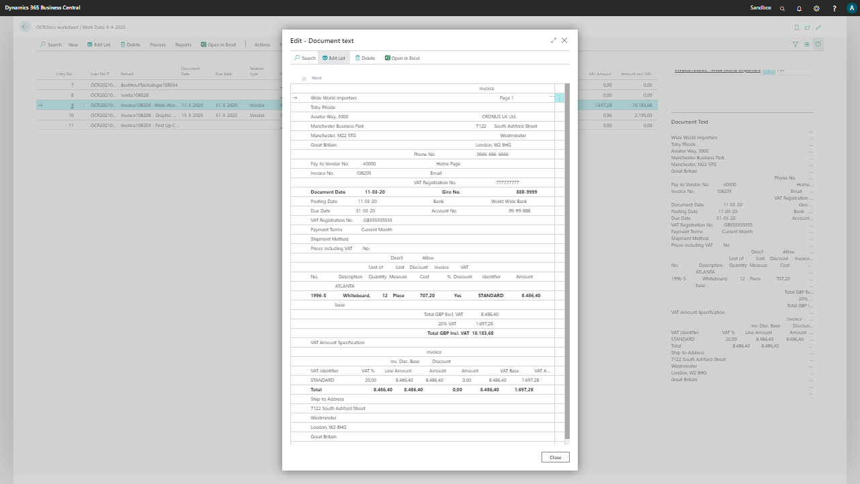Screen dimensions: 860x484
Task: Click the help question mark icon
Action: 834,8
